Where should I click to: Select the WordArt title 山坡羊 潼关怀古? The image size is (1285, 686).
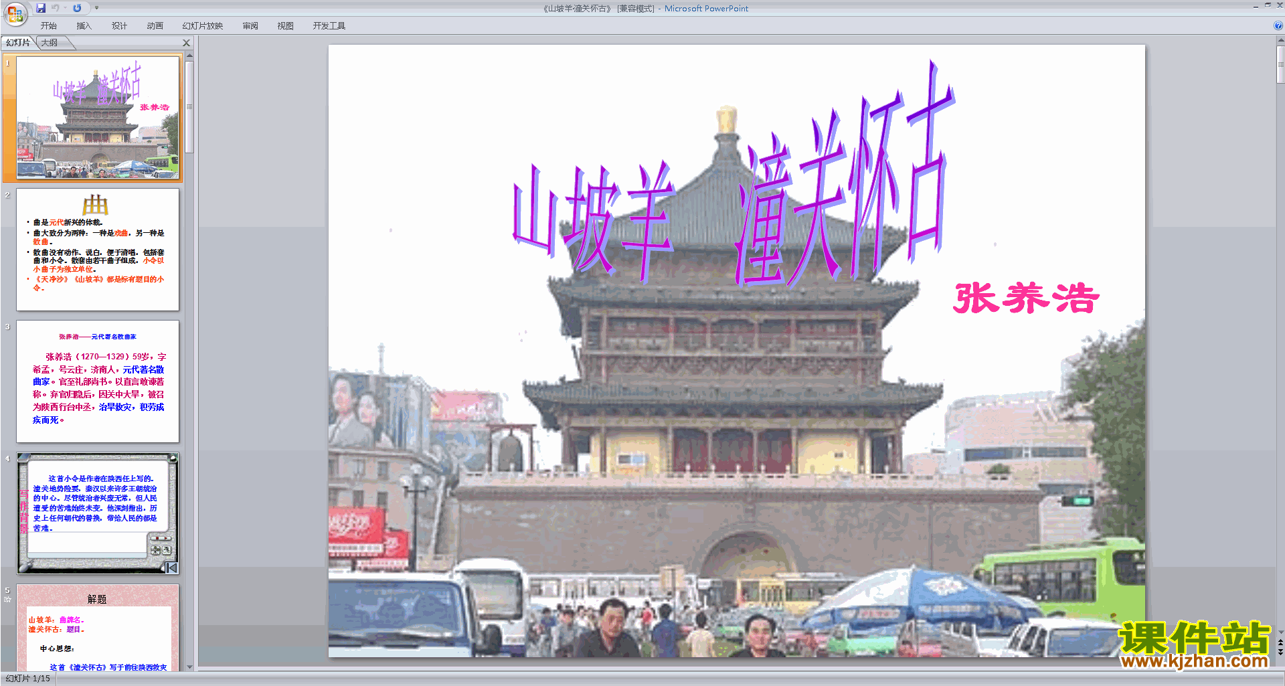[734, 175]
